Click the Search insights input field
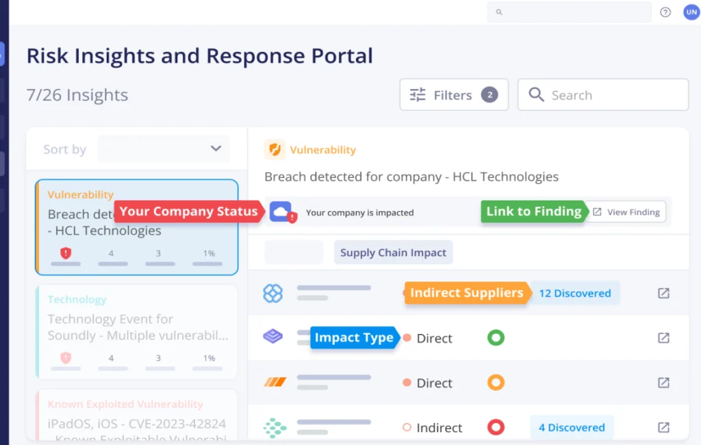Screen dimensions: 701x445 [x=602, y=95]
